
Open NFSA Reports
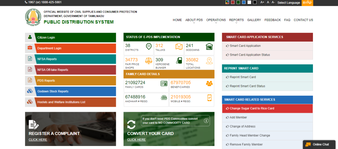pyautogui.click(x=71, y=59)
